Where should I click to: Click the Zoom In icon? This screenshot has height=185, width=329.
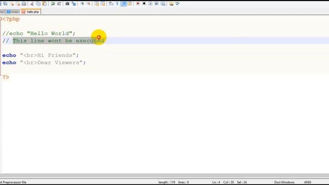click(x=82, y=4)
